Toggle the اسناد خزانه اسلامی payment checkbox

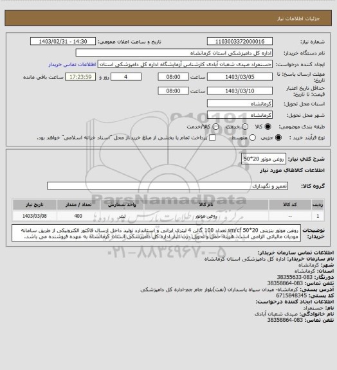pos(212,137)
